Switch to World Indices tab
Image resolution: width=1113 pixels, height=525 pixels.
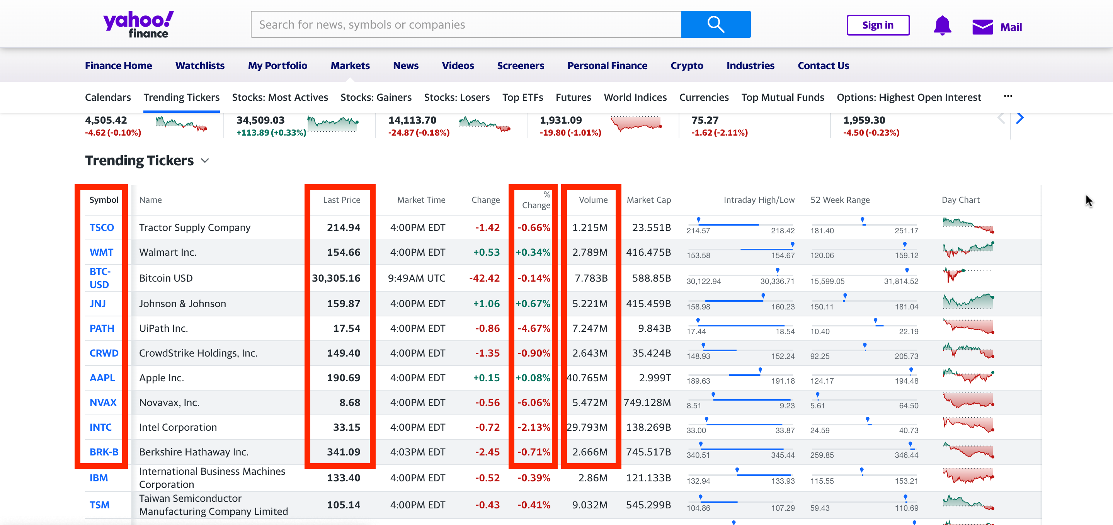pyautogui.click(x=635, y=97)
